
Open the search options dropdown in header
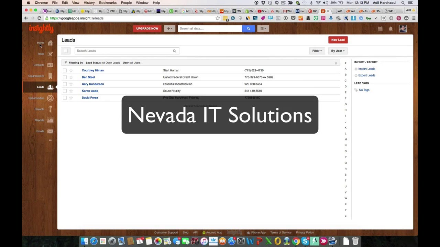tap(263, 28)
